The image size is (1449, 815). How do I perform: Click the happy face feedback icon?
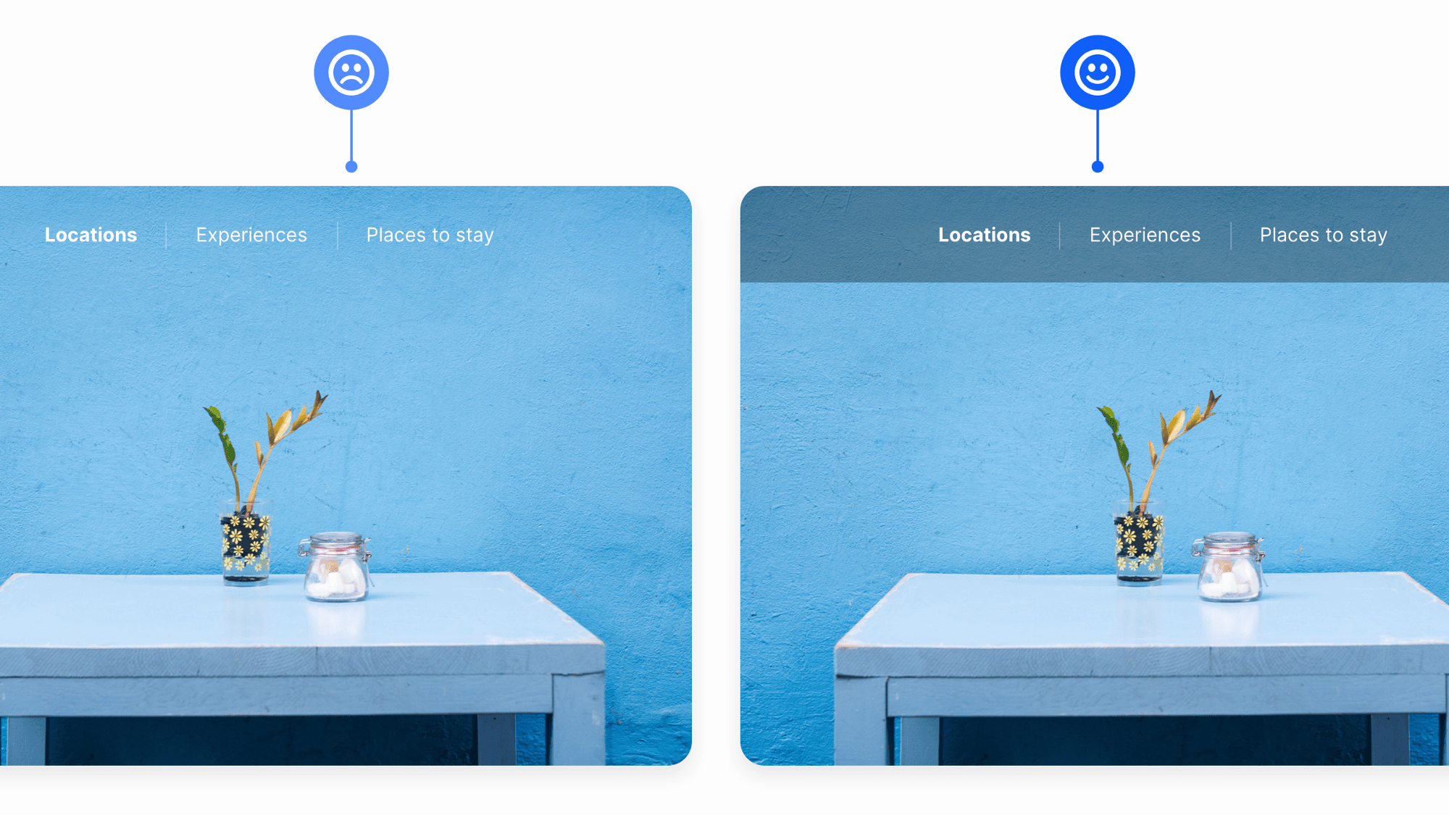coord(1095,72)
